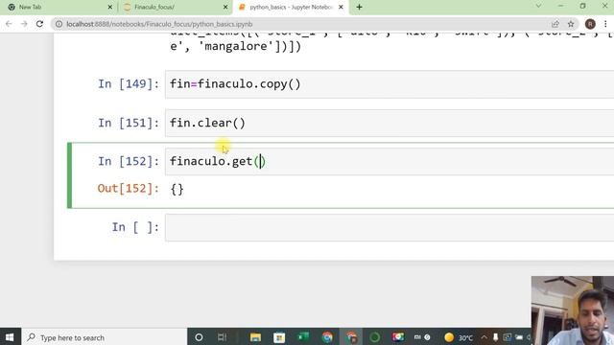Select the In [152] prompt label

tap(129, 161)
